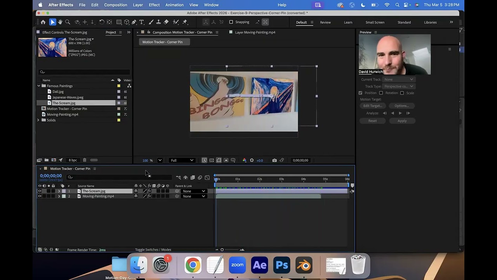This screenshot has height=280, width=497.
Task: Select the Selection tool arrow
Action: point(52,22)
